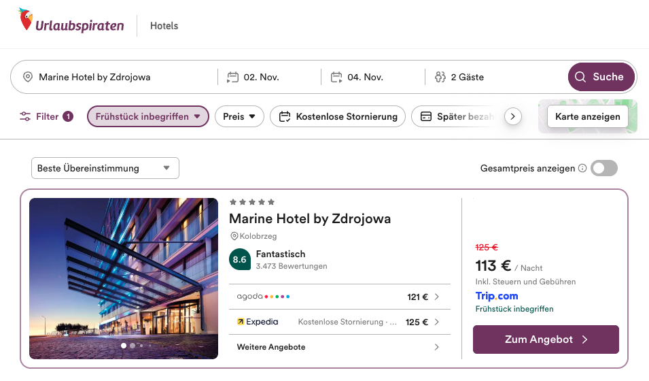The image size is (649, 381).
Task: Toggle the Später bezahlen filter chip
Action: pyautogui.click(x=456, y=116)
